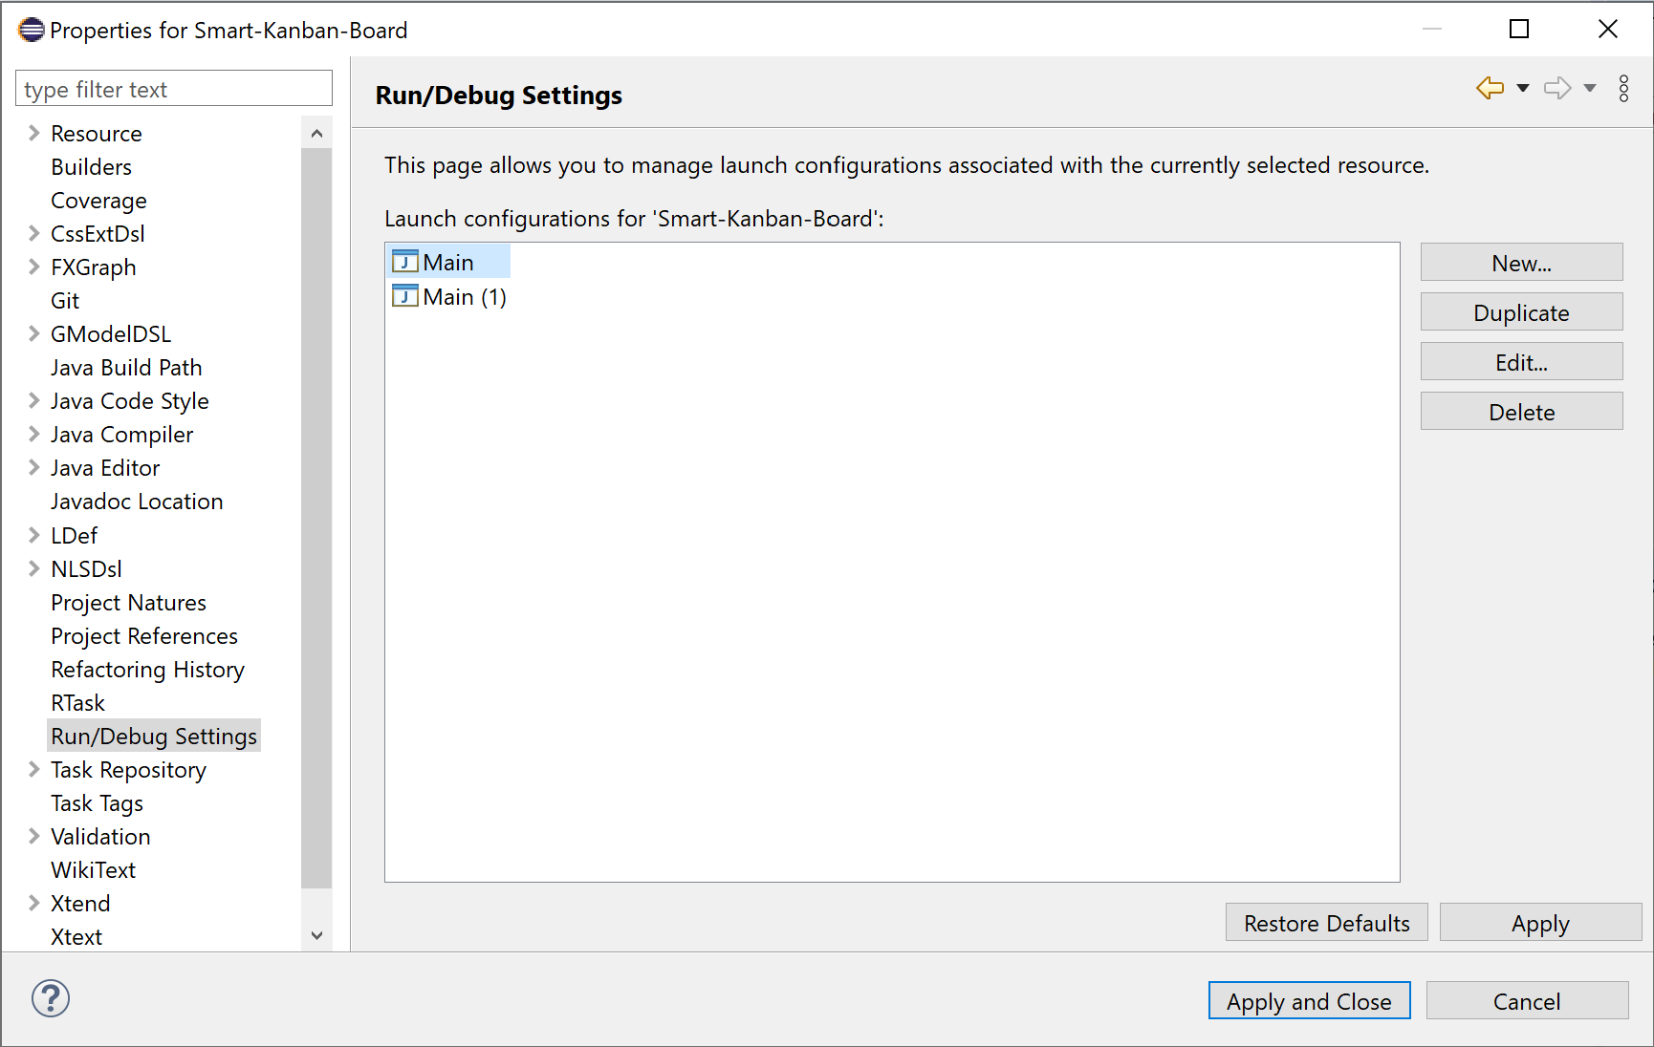Screen dimensions: 1654x1047
Task: Expand the Java Compiler tree node
Action: [33, 434]
